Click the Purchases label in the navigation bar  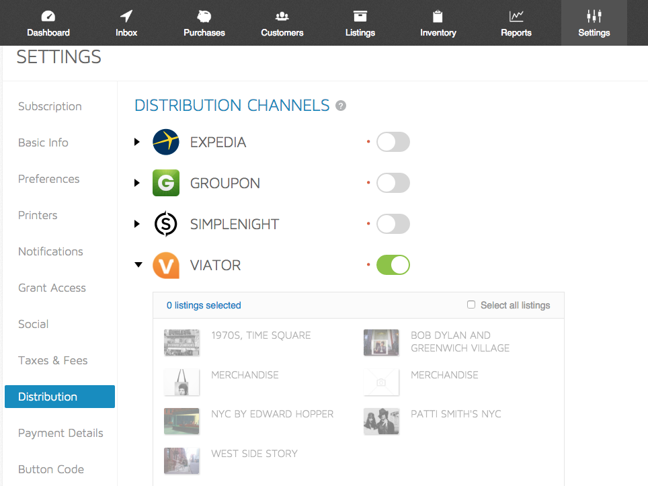pos(204,33)
